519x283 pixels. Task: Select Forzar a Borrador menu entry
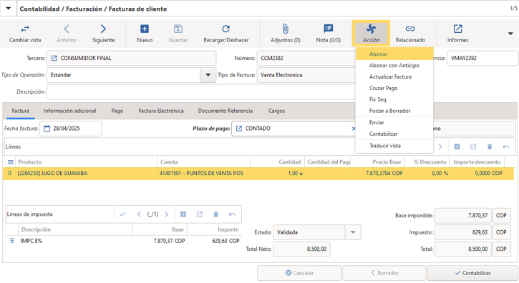(x=394, y=111)
